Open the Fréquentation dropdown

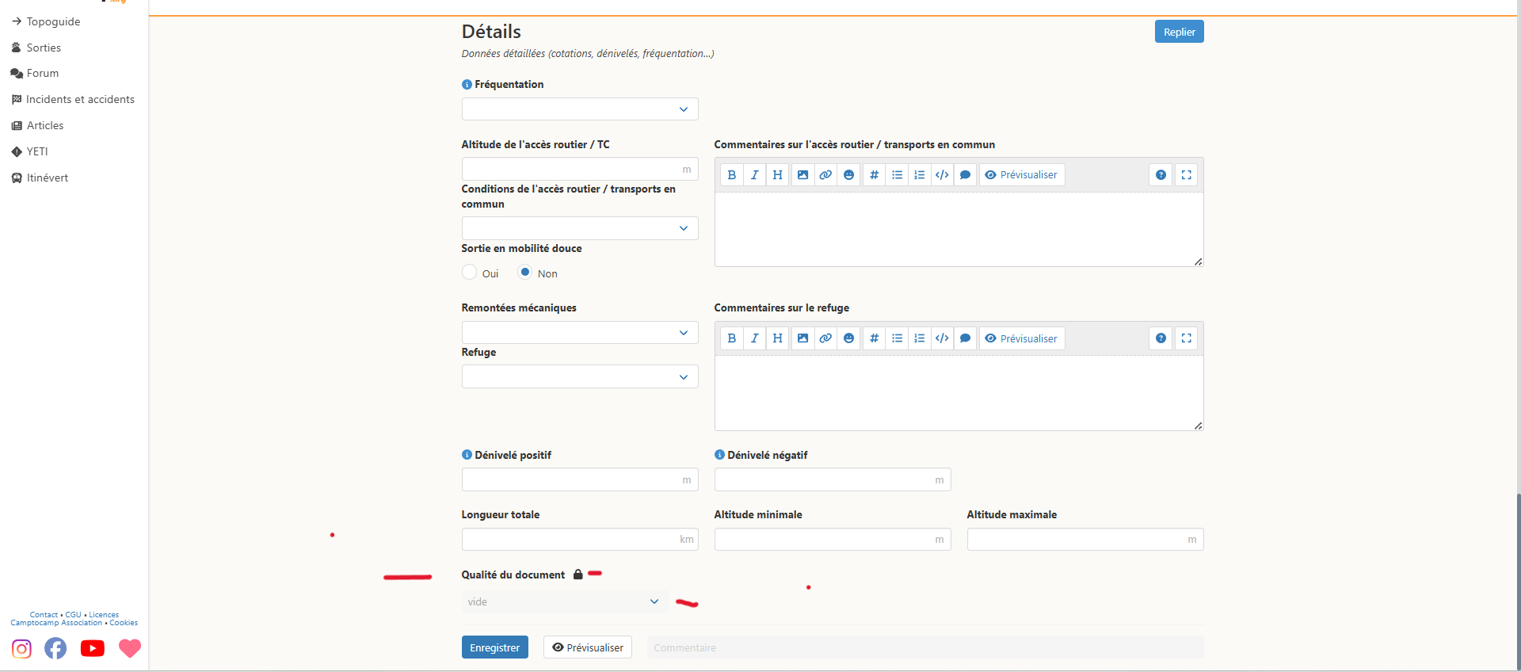click(579, 109)
